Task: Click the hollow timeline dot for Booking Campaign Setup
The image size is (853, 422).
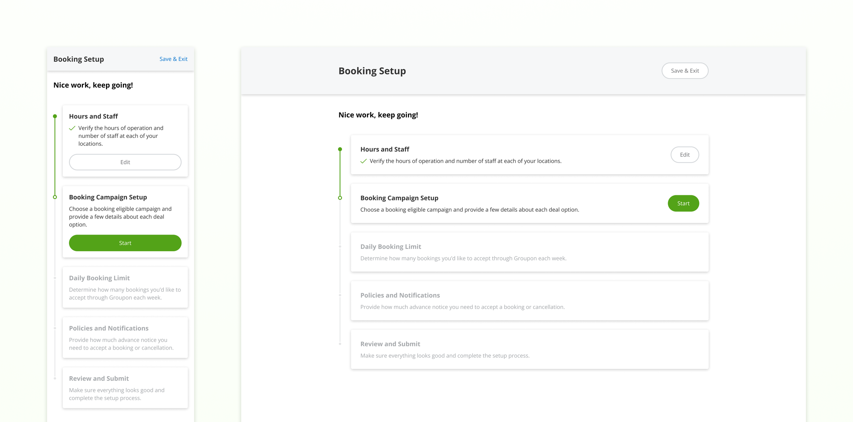Action: click(x=340, y=197)
